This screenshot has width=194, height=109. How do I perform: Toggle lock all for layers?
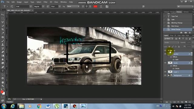(x=179, y=47)
